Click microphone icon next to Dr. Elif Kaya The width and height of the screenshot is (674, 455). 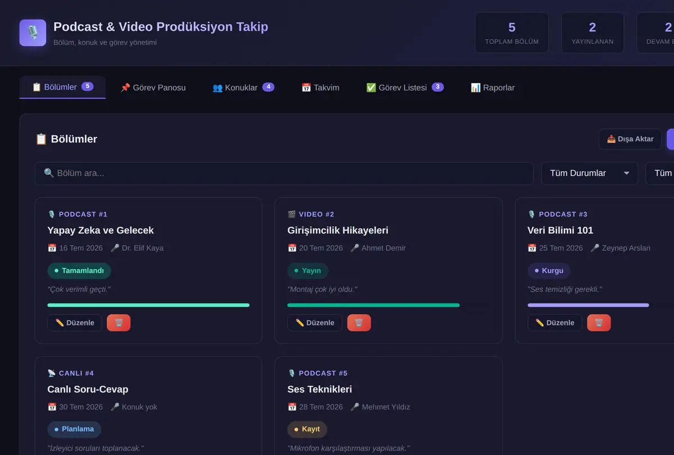[115, 248]
